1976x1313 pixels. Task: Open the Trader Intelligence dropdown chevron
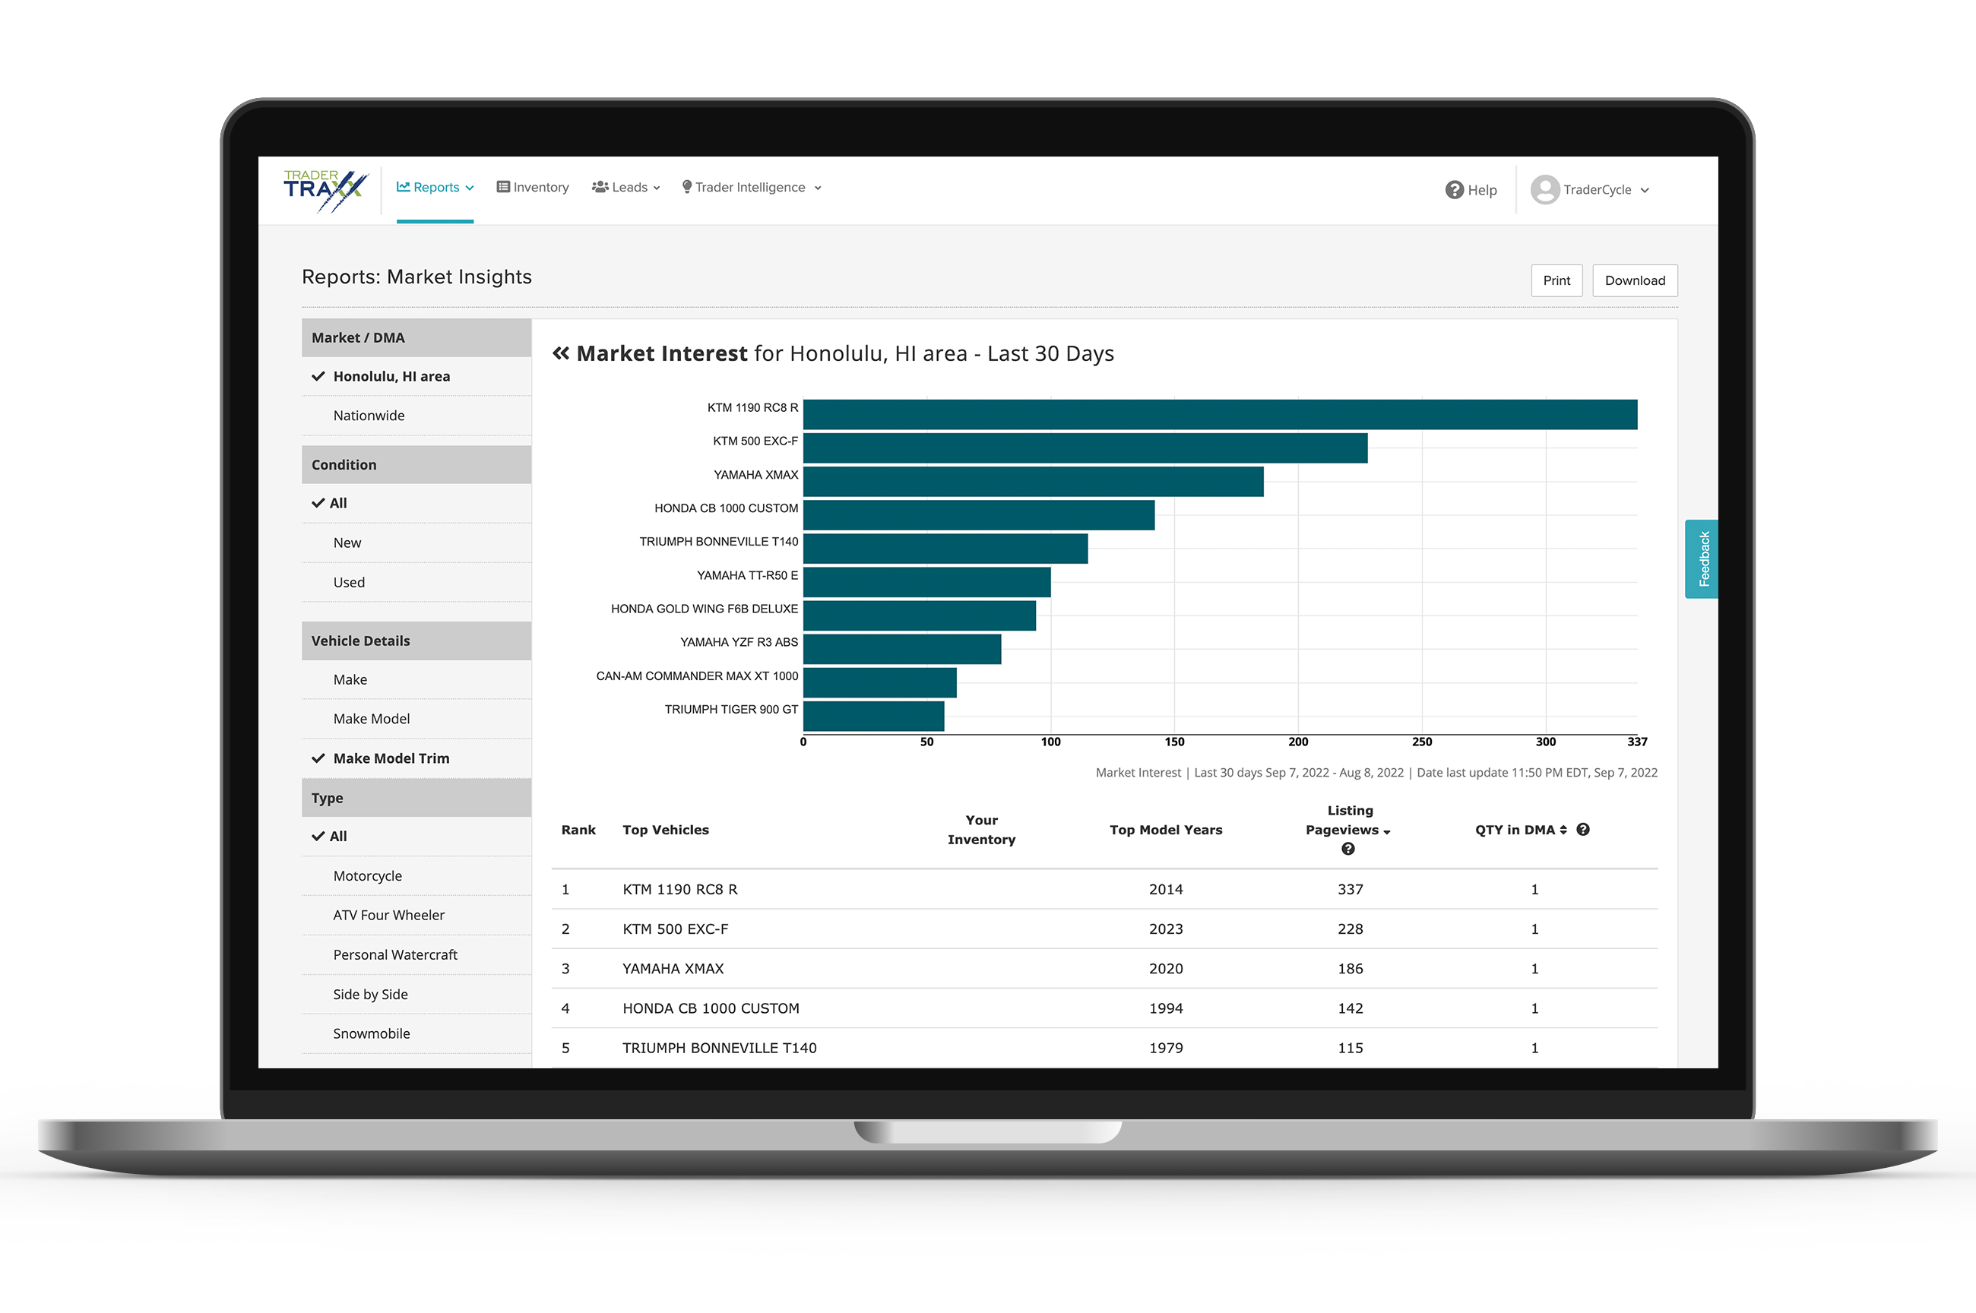(x=818, y=188)
